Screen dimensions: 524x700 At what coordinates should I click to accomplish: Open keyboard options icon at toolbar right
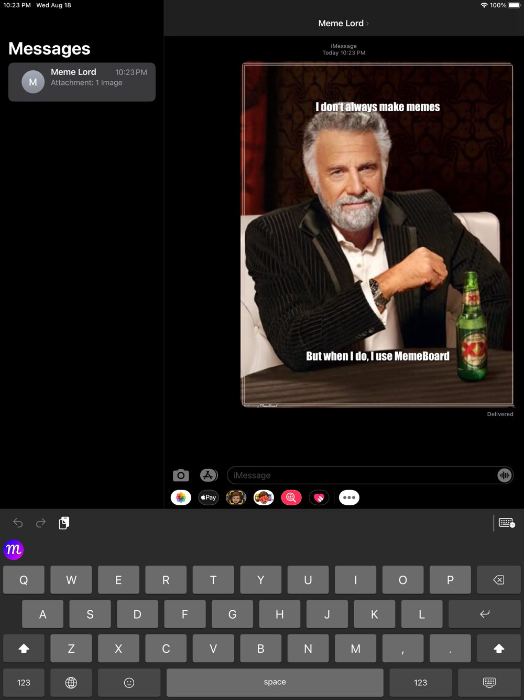tap(507, 523)
